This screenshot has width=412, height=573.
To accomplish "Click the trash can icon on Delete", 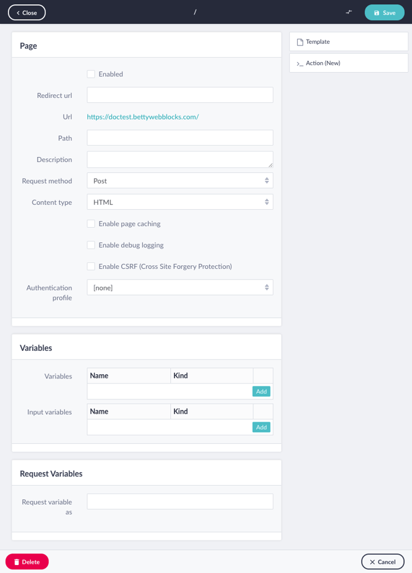I will tap(17, 562).
